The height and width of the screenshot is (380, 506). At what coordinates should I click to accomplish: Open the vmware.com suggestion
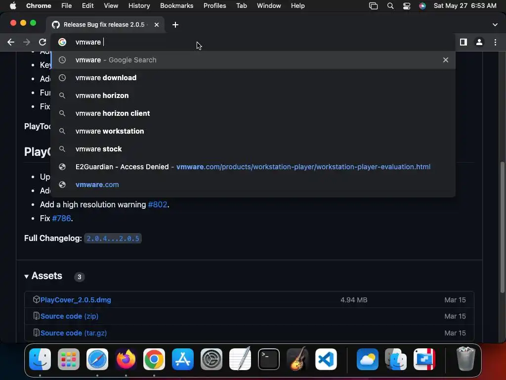tap(253, 185)
